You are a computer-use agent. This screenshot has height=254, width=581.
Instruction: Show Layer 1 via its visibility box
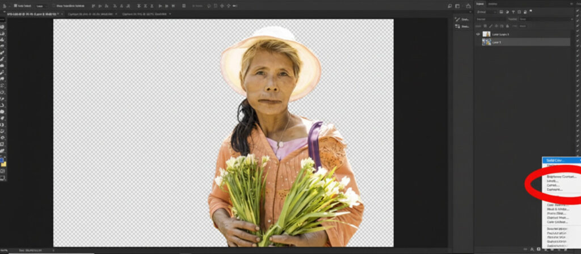(478, 42)
